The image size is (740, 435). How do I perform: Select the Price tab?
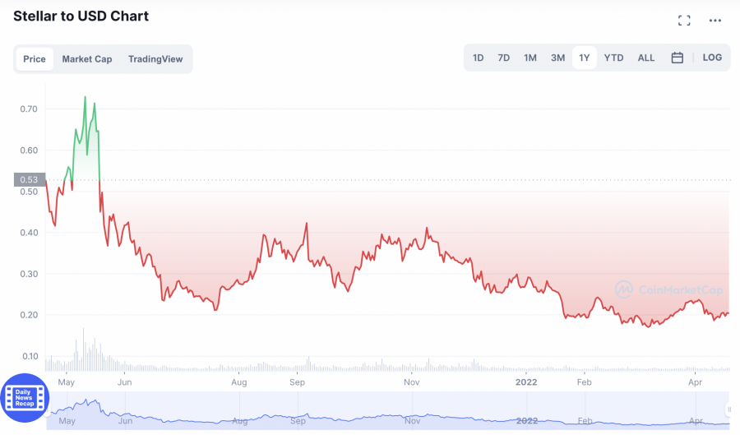coord(35,59)
